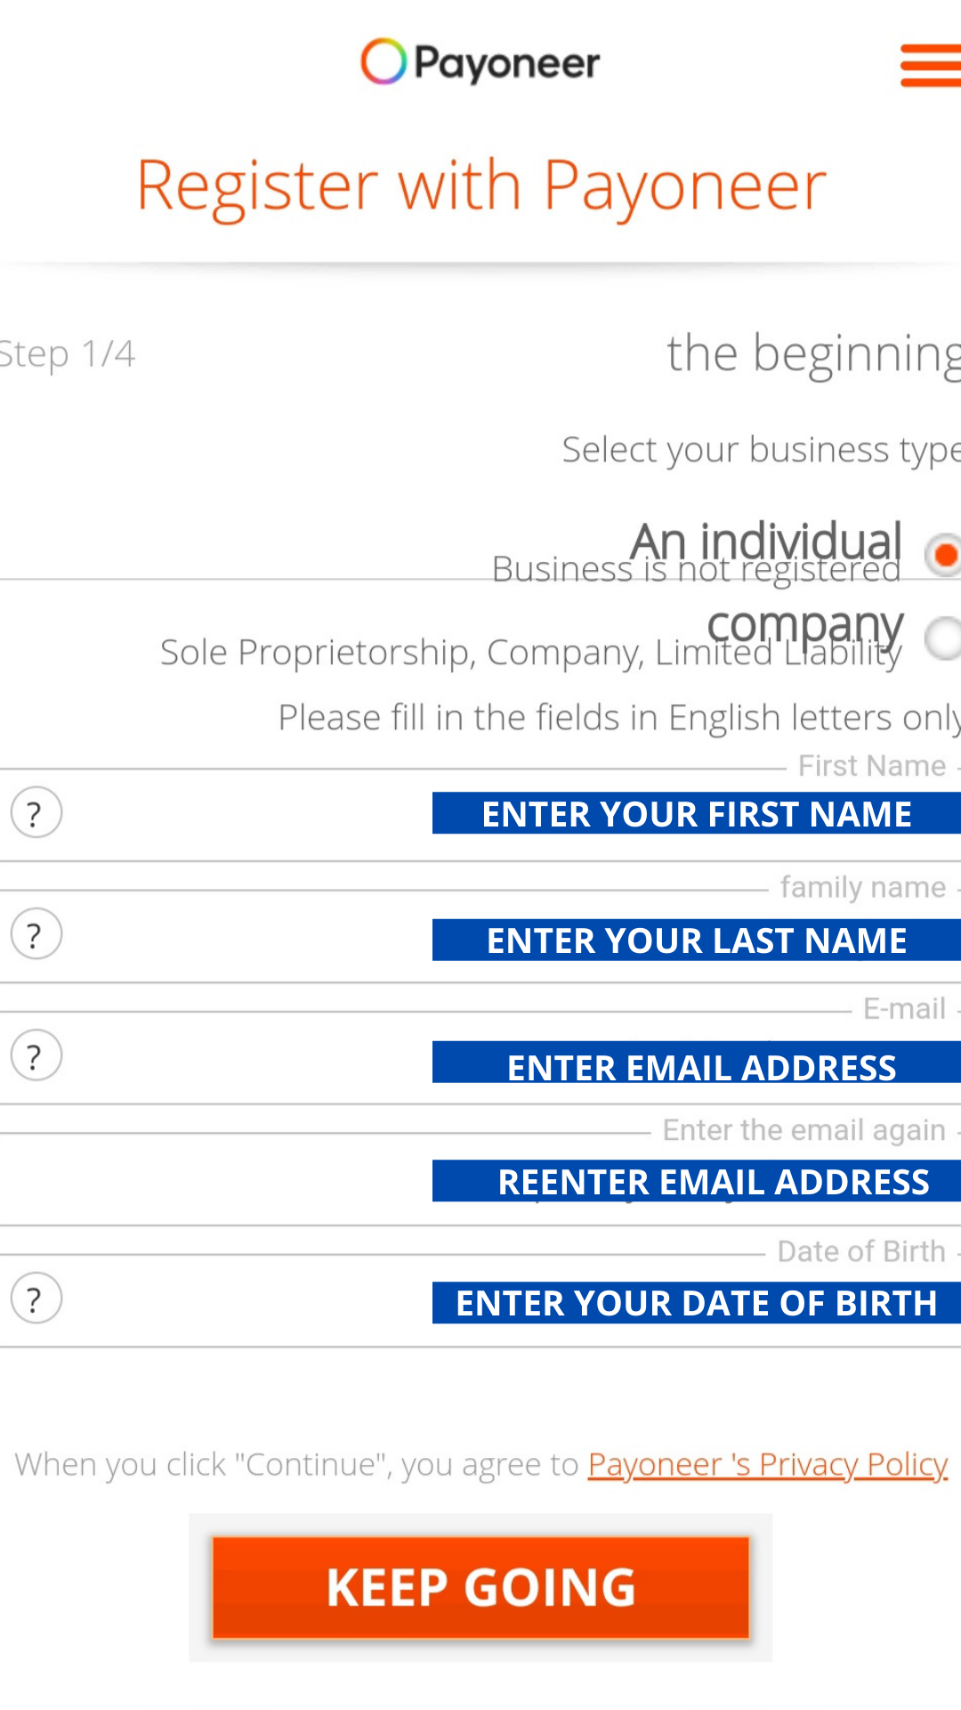Click the Date of Birth help icon
The height and width of the screenshot is (1710, 961).
36,1299
